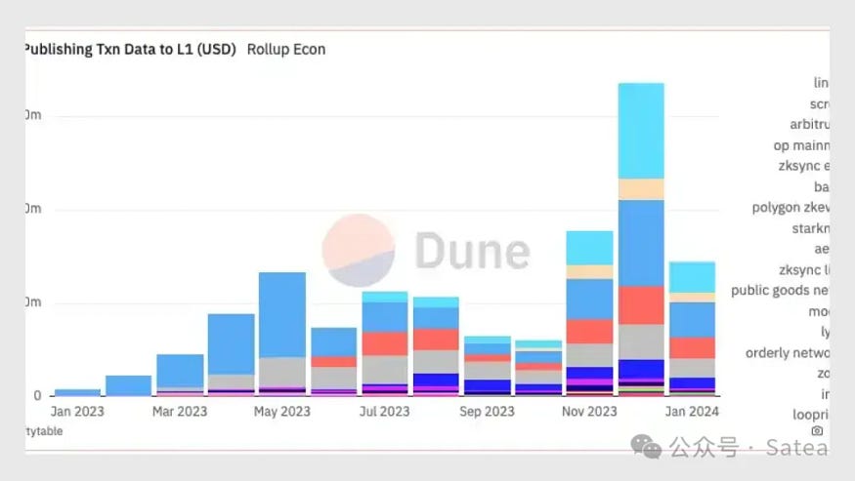Select the peach segment of the Nov 2023 bar

coord(589,272)
